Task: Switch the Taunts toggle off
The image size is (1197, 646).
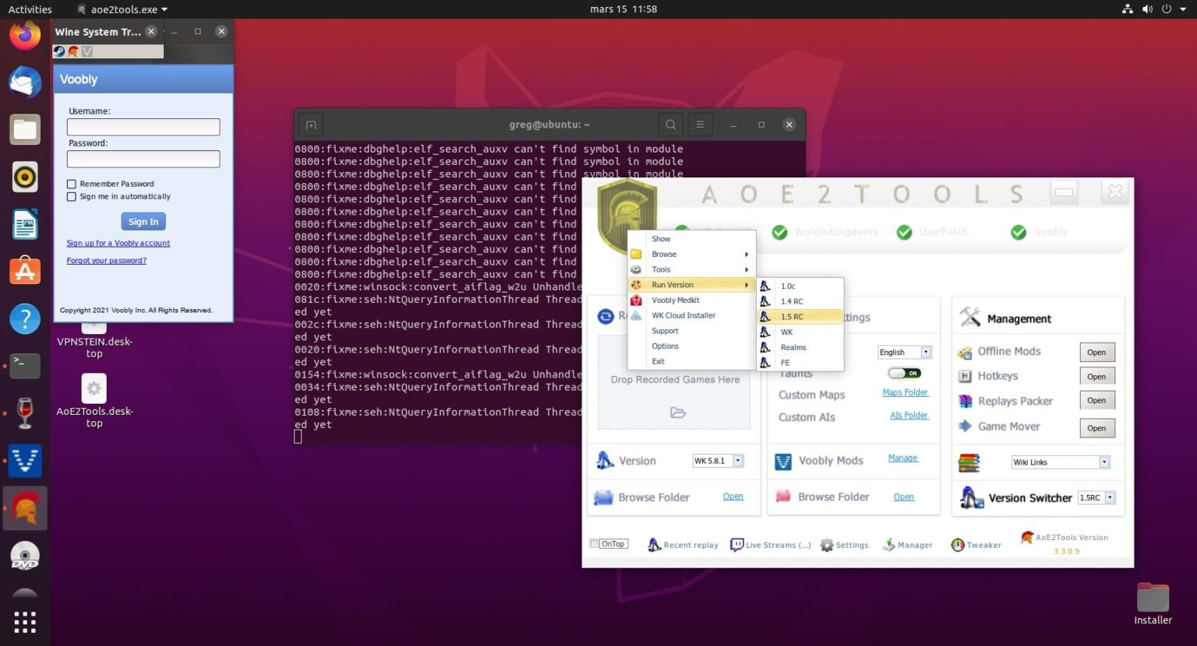Action: 905,373
